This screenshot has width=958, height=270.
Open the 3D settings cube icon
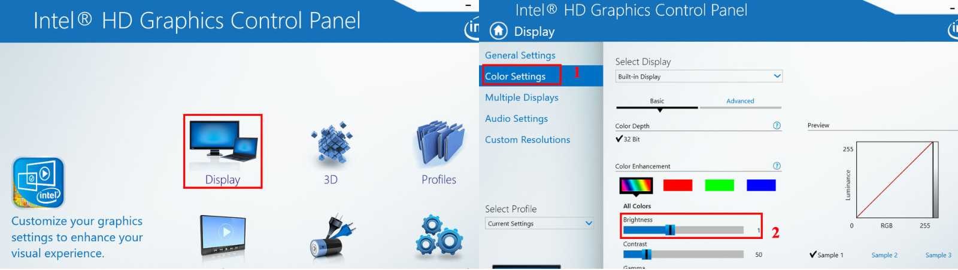pyautogui.click(x=331, y=147)
